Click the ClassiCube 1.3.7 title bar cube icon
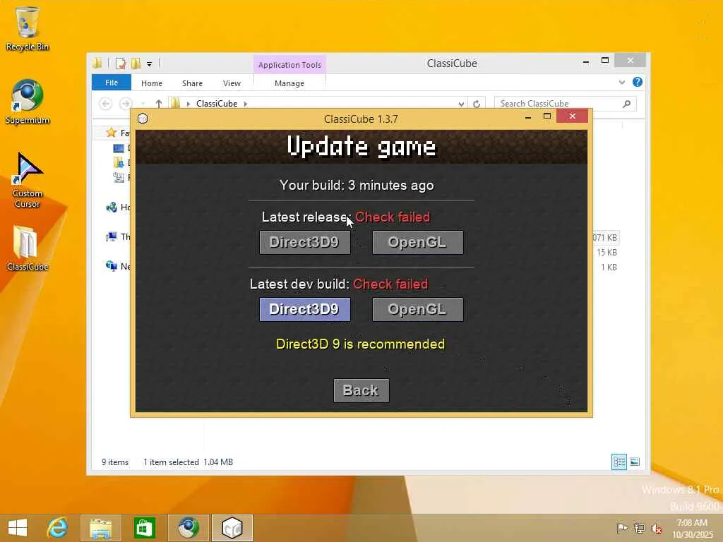The width and height of the screenshot is (723, 542). point(143,119)
